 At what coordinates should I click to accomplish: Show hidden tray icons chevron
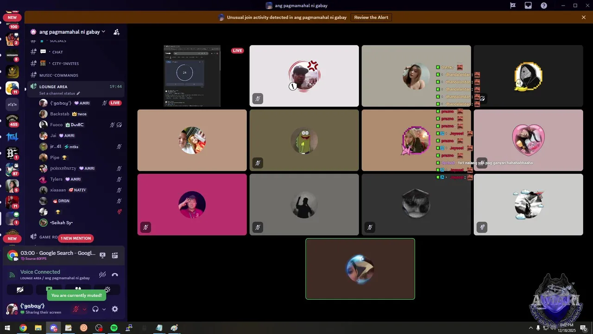click(x=530, y=328)
